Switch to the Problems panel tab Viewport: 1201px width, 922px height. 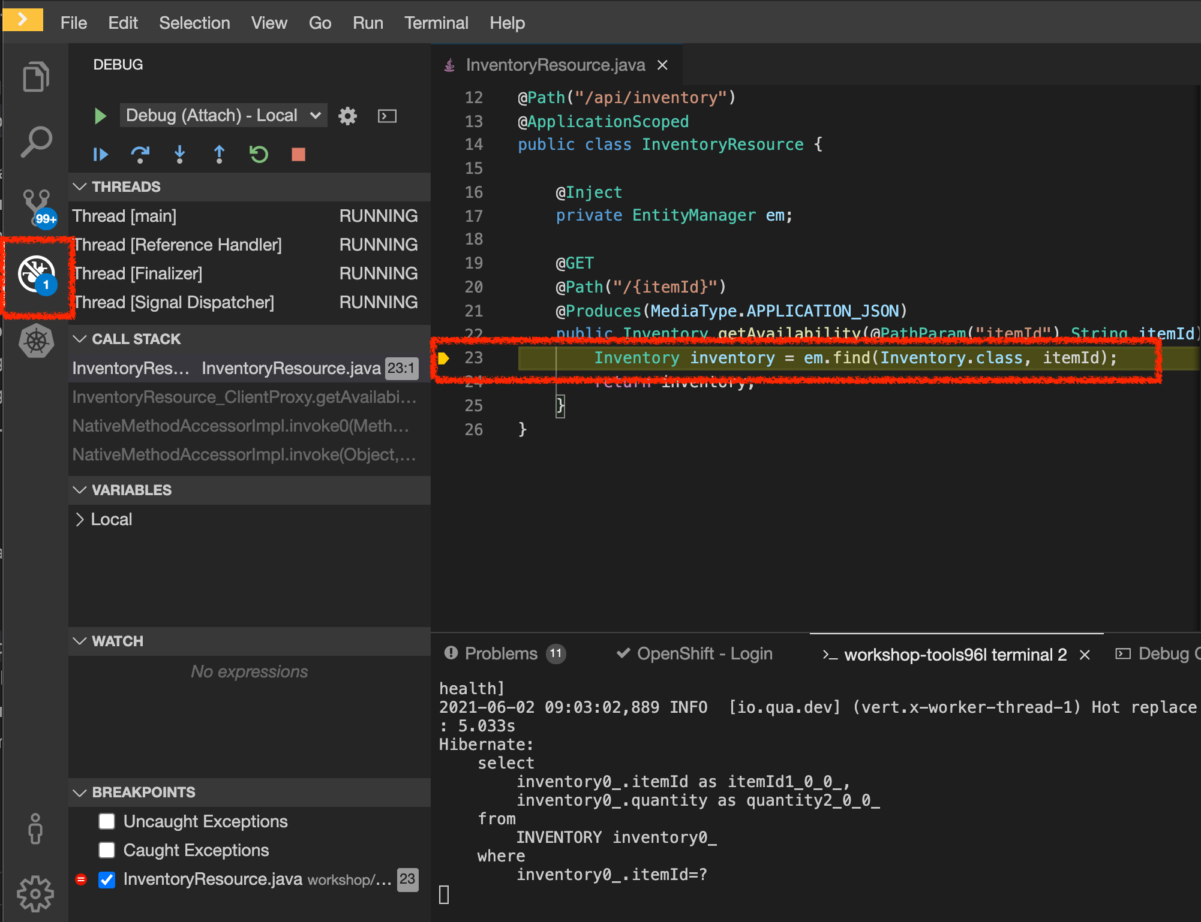501,653
